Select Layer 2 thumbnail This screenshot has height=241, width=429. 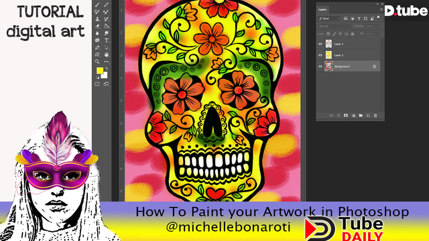click(x=328, y=55)
